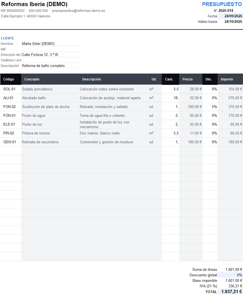Click the description Colocación de azulejo, material aparte

click(110, 98)
